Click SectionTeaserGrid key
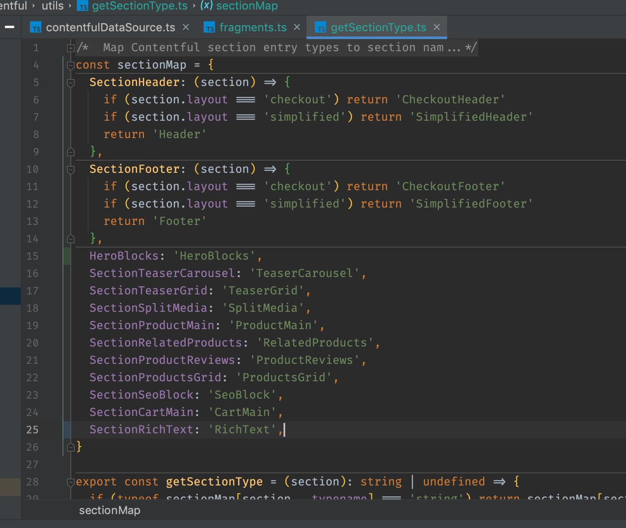 148,290
